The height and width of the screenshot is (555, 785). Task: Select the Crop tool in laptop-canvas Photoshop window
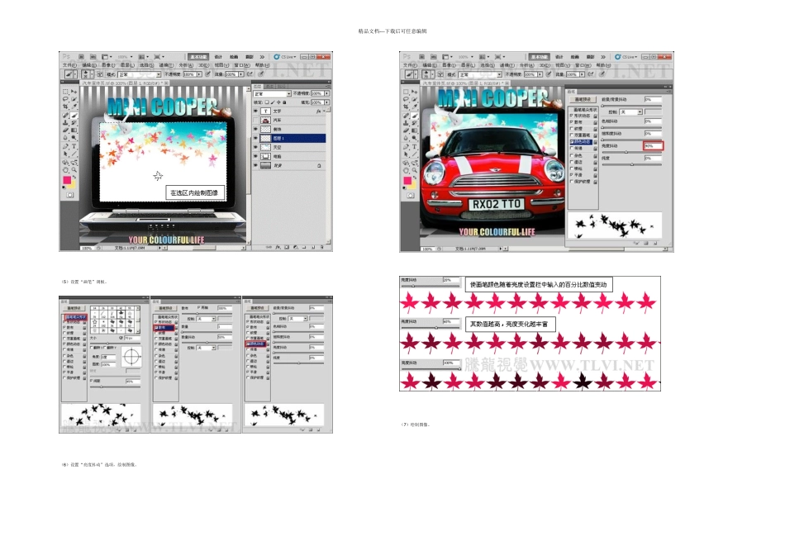pyautogui.click(x=65, y=107)
